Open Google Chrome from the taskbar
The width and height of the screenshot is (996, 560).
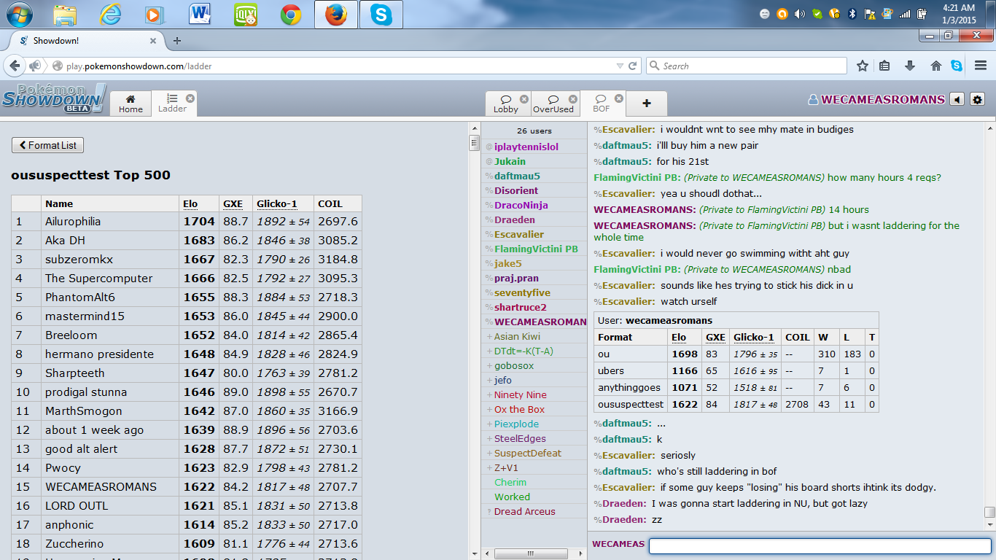291,15
